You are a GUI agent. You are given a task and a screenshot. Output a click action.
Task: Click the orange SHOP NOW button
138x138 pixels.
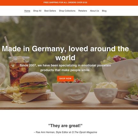(65, 79)
